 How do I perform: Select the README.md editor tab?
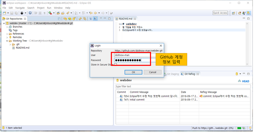[126, 19]
